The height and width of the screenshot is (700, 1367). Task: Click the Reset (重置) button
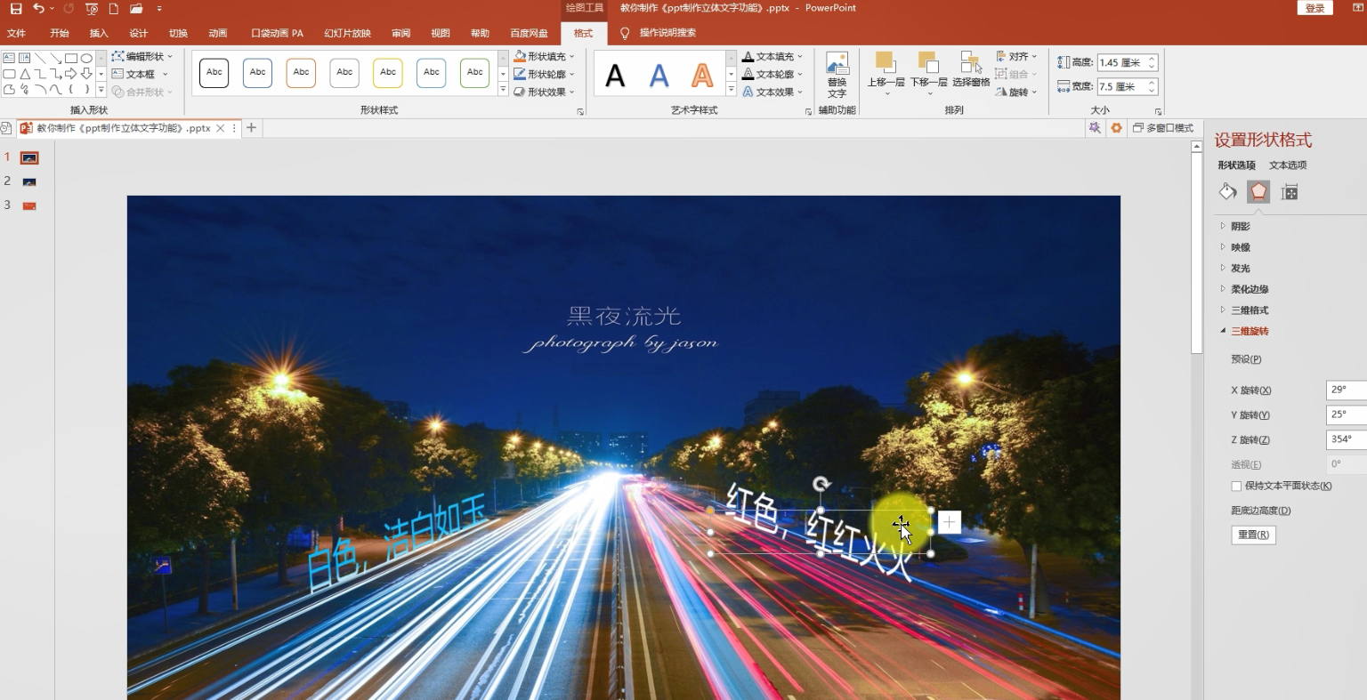point(1253,535)
